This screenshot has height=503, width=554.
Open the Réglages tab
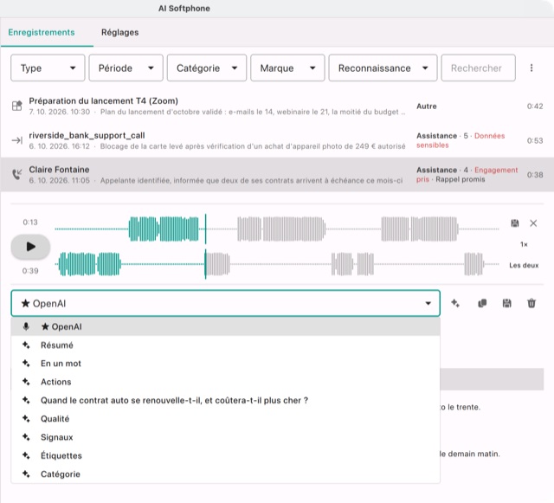pyautogui.click(x=119, y=32)
